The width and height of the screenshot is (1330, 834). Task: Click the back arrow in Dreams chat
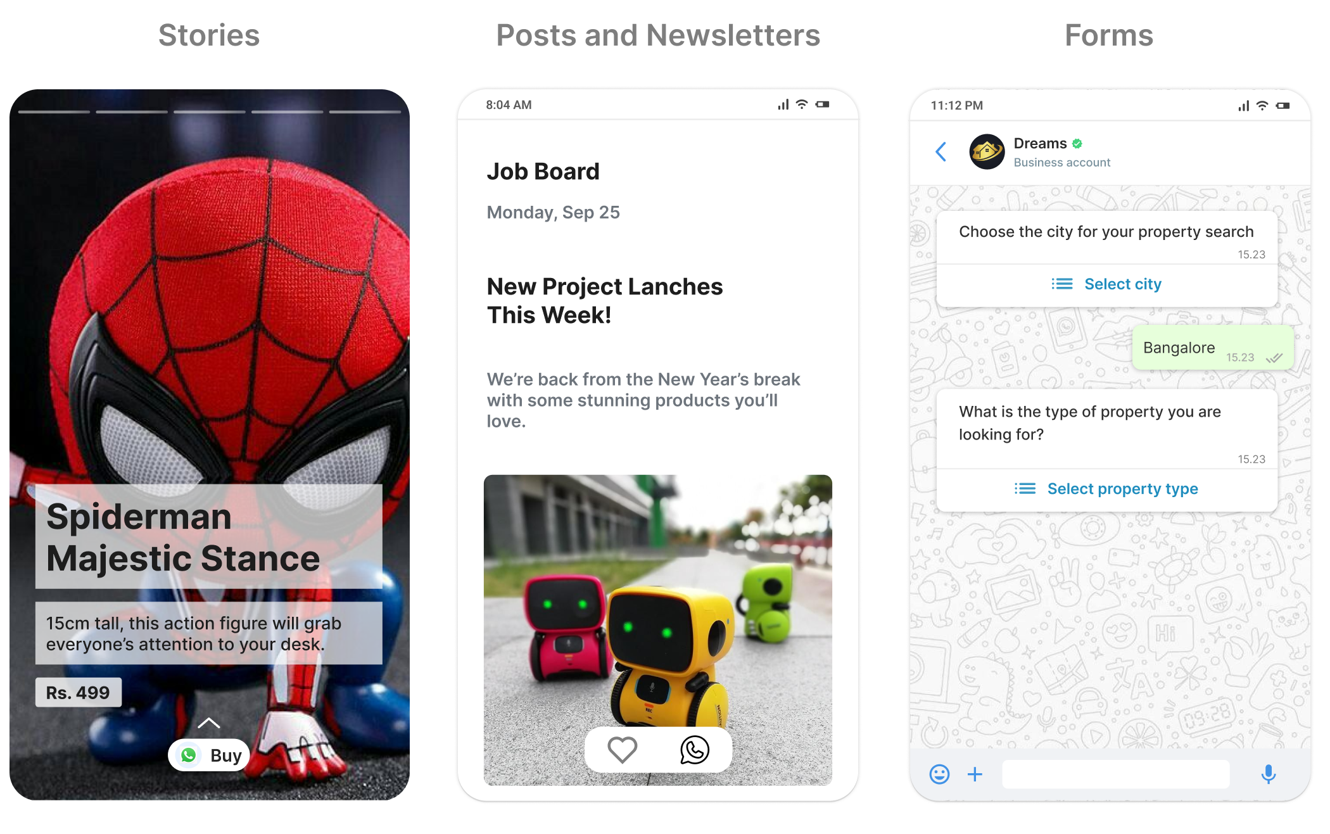tap(940, 152)
